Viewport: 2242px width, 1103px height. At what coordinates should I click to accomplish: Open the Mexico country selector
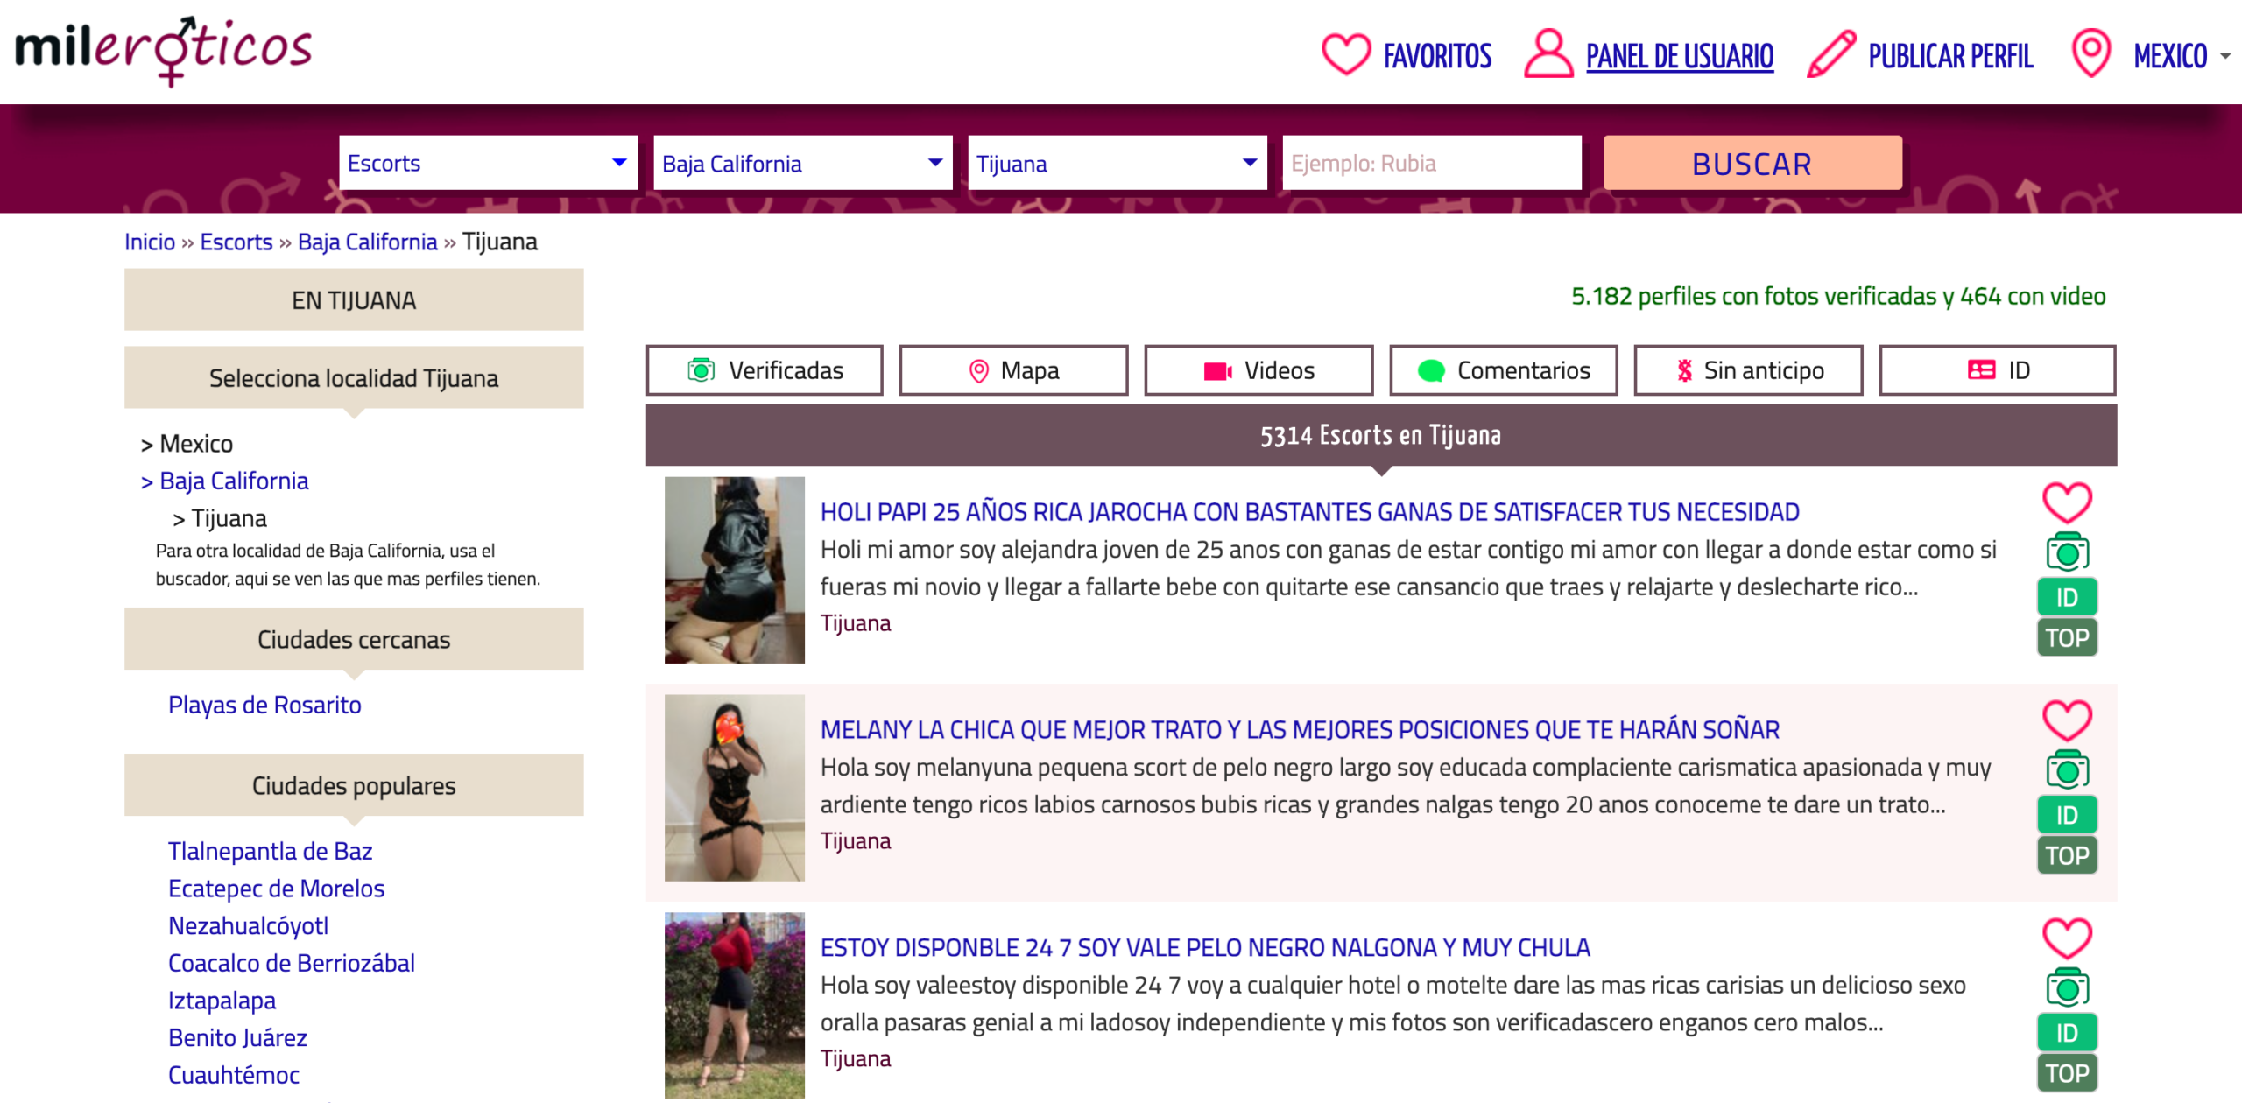click(x=2168, y=55)
